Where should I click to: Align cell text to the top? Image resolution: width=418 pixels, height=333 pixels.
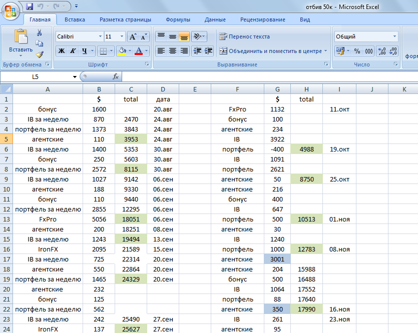tap(161, 36)
